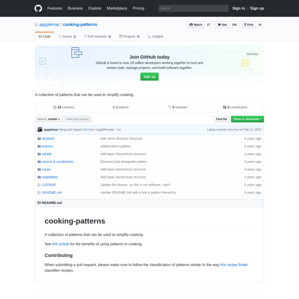Open the Branch: master dropdown
This screenshot has width=299, height=299.
coord(48,119)
